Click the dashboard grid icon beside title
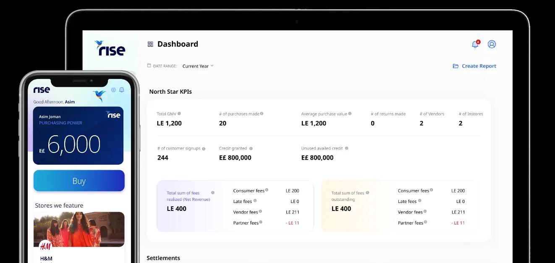555x263 pixels. [x=150, y=44]
